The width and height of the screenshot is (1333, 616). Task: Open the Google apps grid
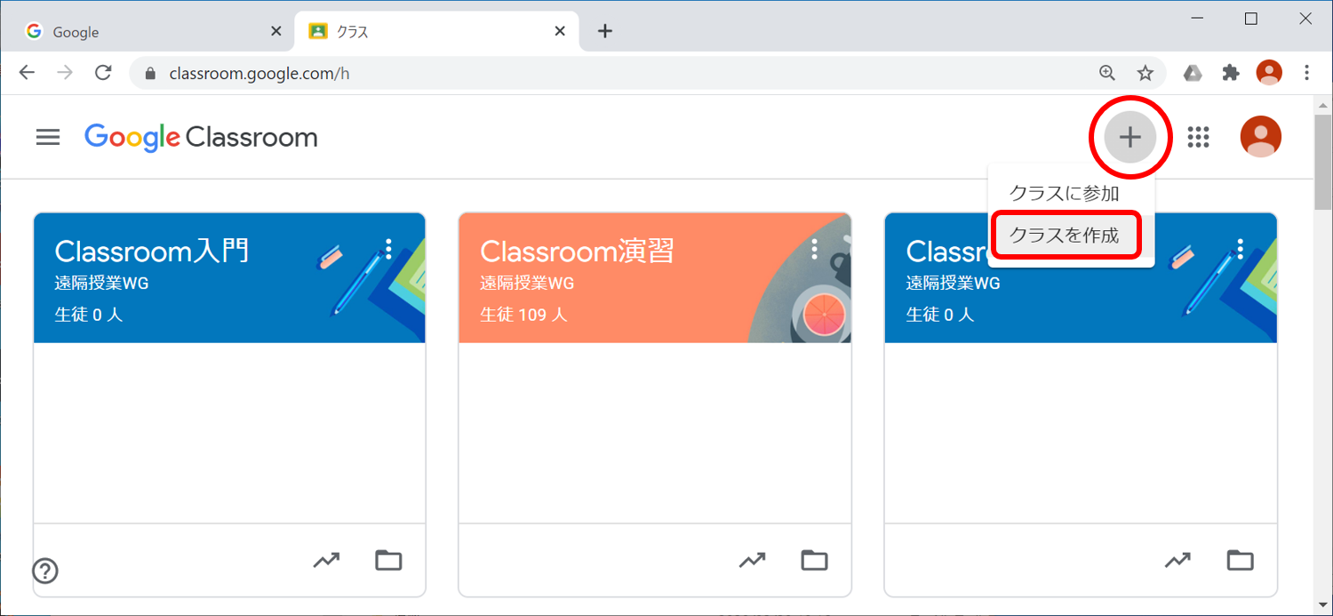(x=1199, y=137)
